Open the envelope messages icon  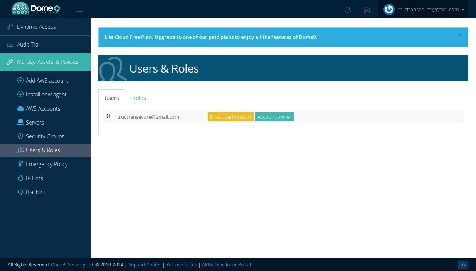[367, 10]
